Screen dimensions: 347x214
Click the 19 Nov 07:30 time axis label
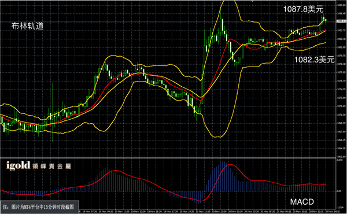89,212
